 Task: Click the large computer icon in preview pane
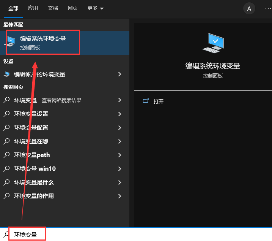pyautogui.click(x=213, y=43)
